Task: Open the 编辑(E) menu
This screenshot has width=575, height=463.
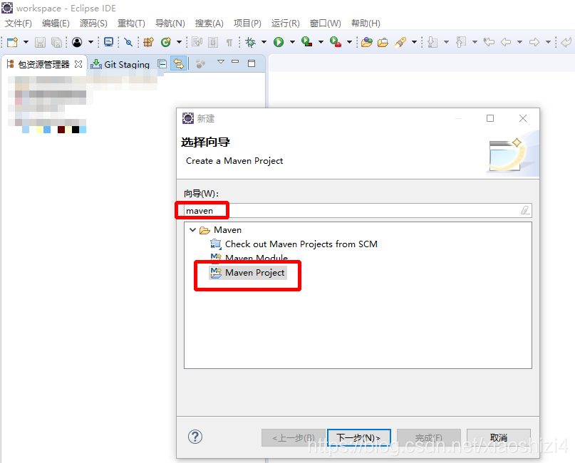Action: click(56, 24)
